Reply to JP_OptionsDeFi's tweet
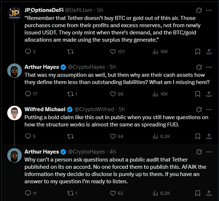Image resolution: width=219 pixels, height=201 pixels. 29,51
